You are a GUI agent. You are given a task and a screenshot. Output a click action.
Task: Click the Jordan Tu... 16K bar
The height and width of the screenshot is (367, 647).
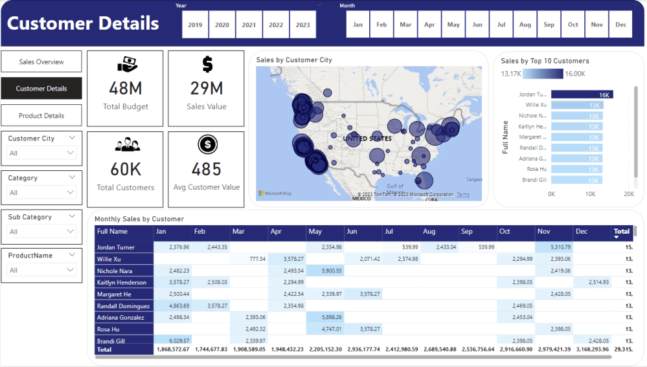coord(582,95)
